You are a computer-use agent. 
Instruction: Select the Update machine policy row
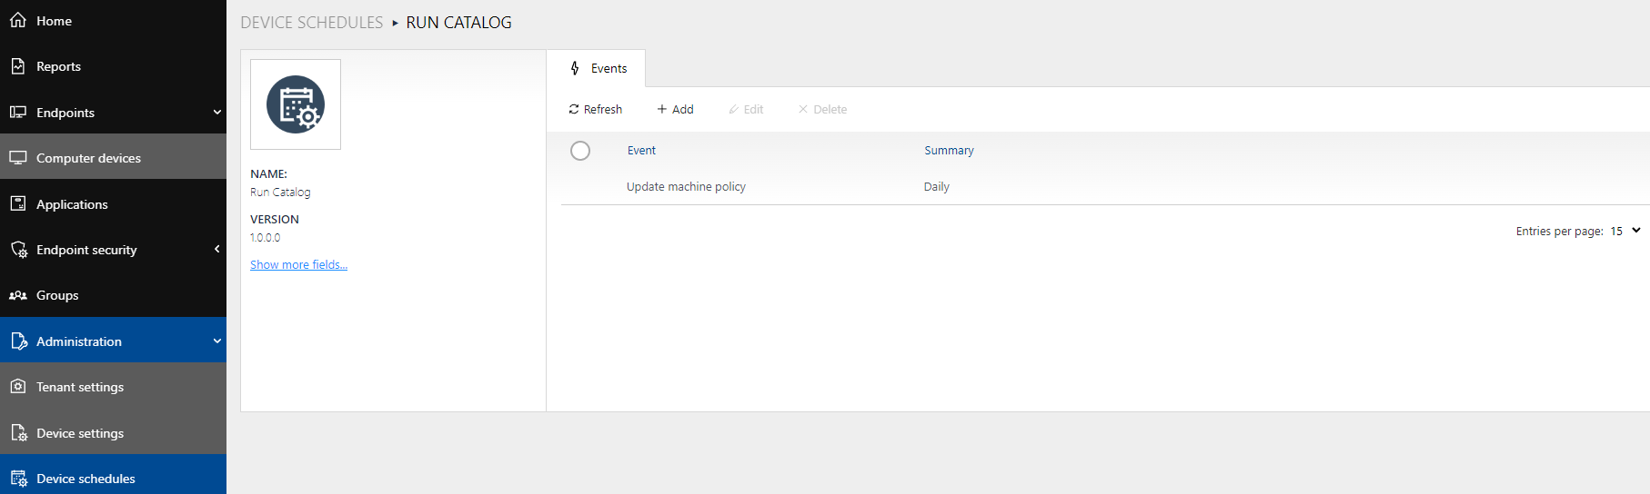click(686, 186)
